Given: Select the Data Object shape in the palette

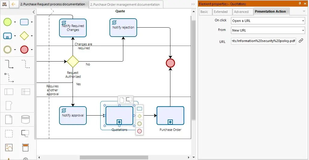Looking at the screenshot, I should tap(9, 119).
